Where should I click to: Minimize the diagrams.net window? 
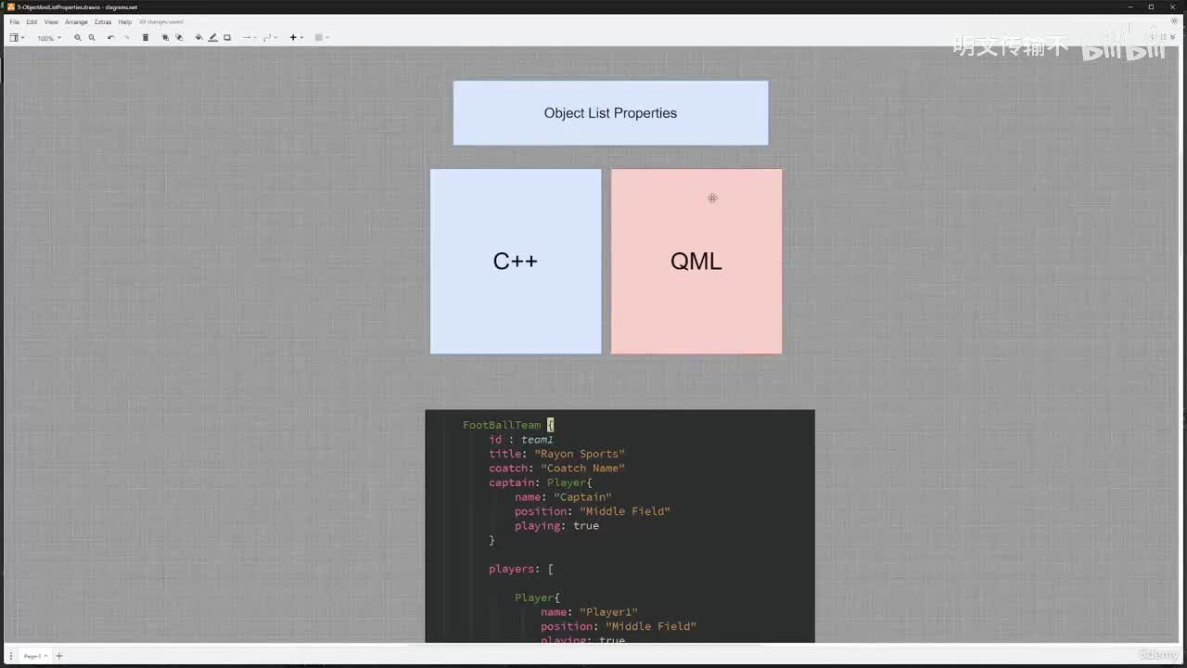tap(1130, 6)
